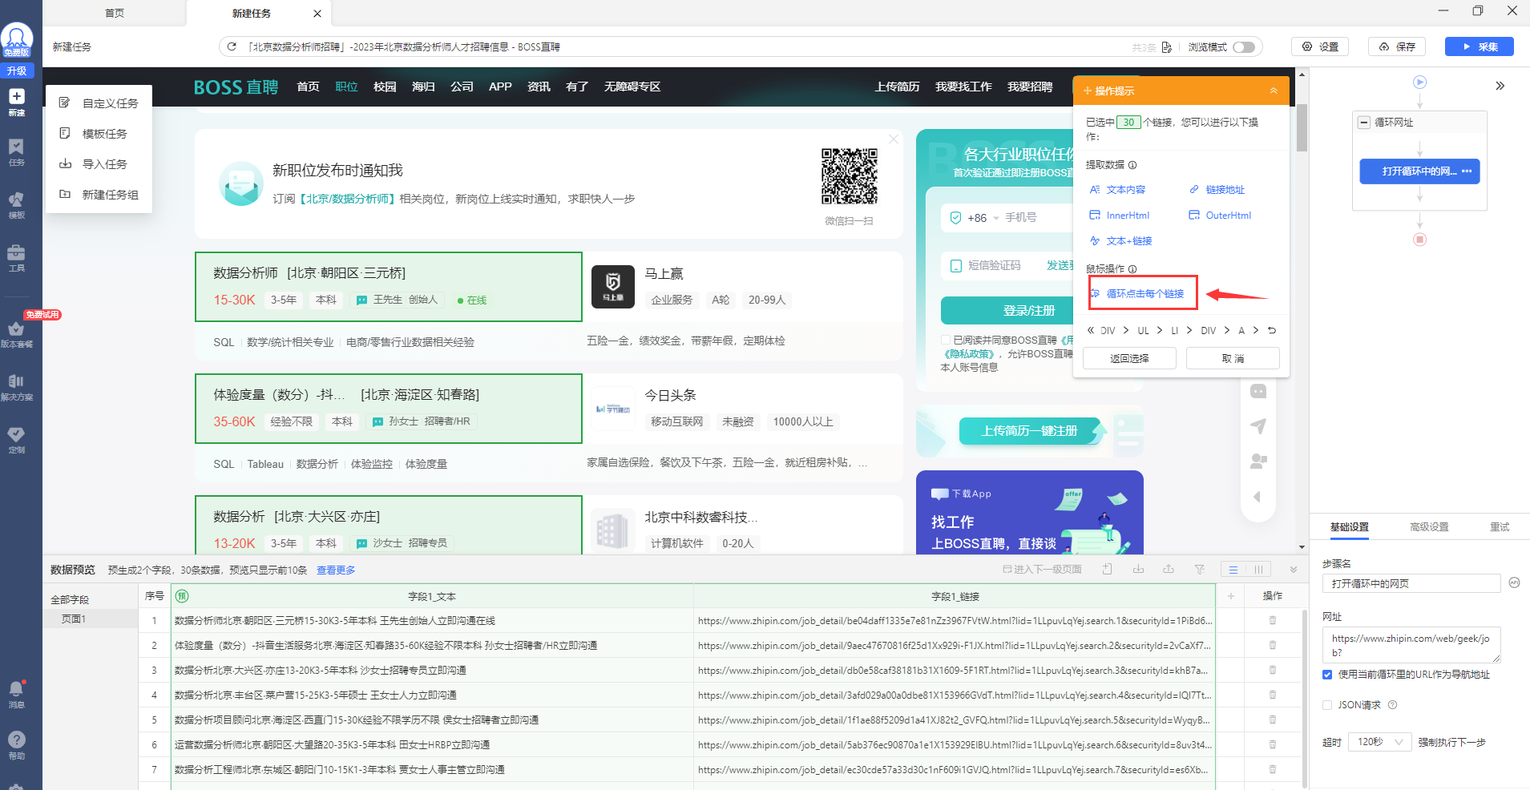Delete row 1 using its trash icon

(x=1273, y=620)
